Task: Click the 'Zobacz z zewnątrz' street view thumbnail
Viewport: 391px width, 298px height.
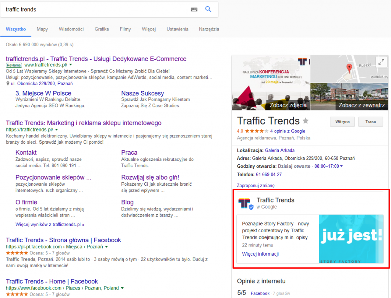Action: tap(349, 97)
